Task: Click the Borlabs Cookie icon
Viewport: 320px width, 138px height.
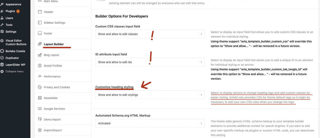Action: coord(2,51)
